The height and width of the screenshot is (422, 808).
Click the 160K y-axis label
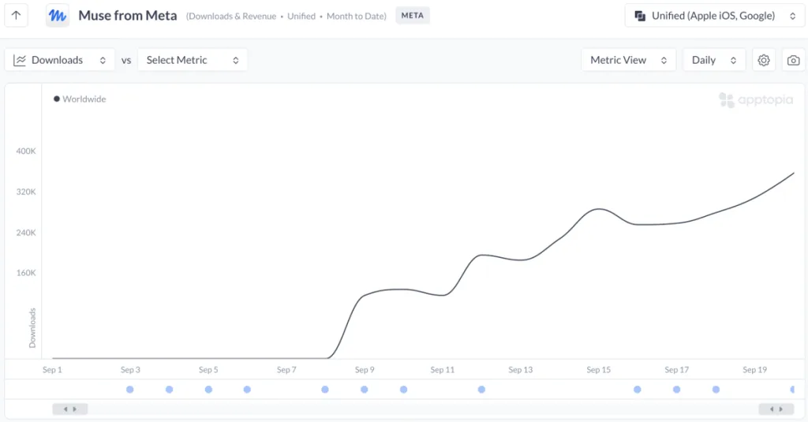tap(26, 273)
